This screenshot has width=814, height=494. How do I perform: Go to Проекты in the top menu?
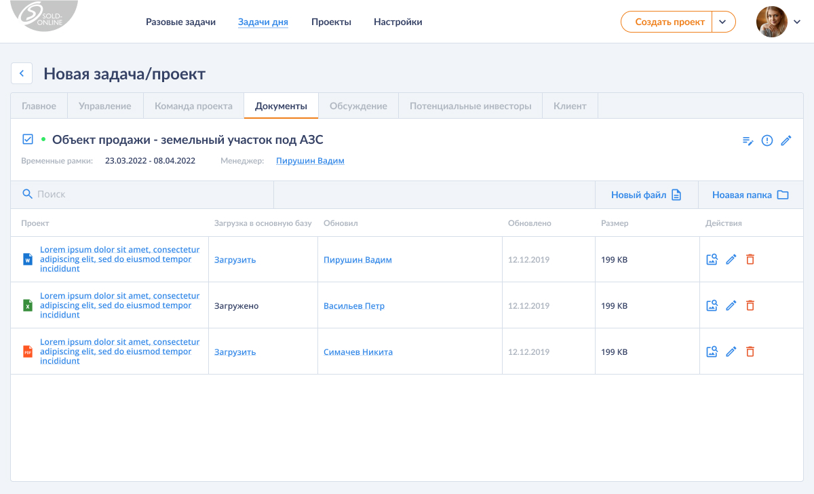point(331,22)
